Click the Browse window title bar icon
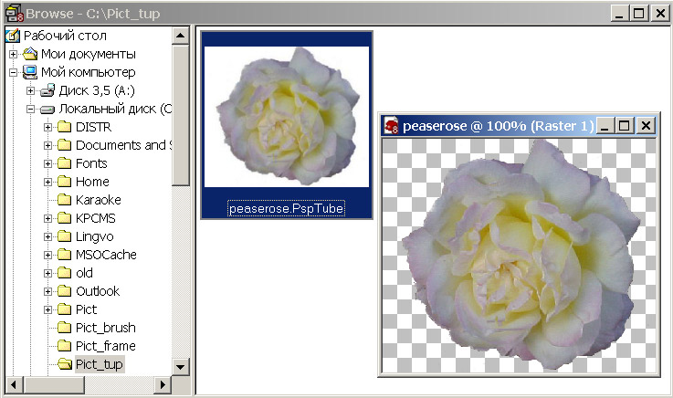Screen dimensions: 673x398 click(x=13, y=13)
